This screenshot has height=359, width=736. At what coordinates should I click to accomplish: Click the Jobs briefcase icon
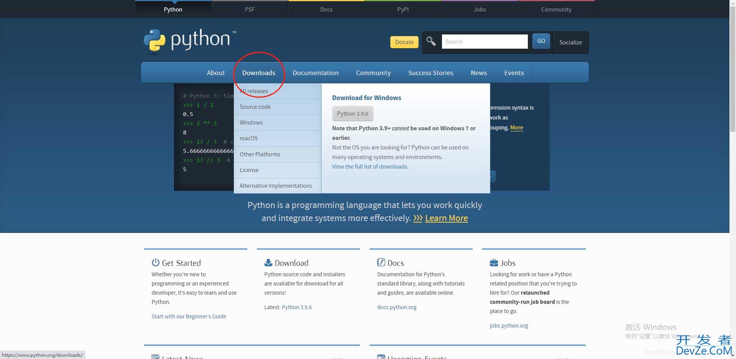[494, 263]
